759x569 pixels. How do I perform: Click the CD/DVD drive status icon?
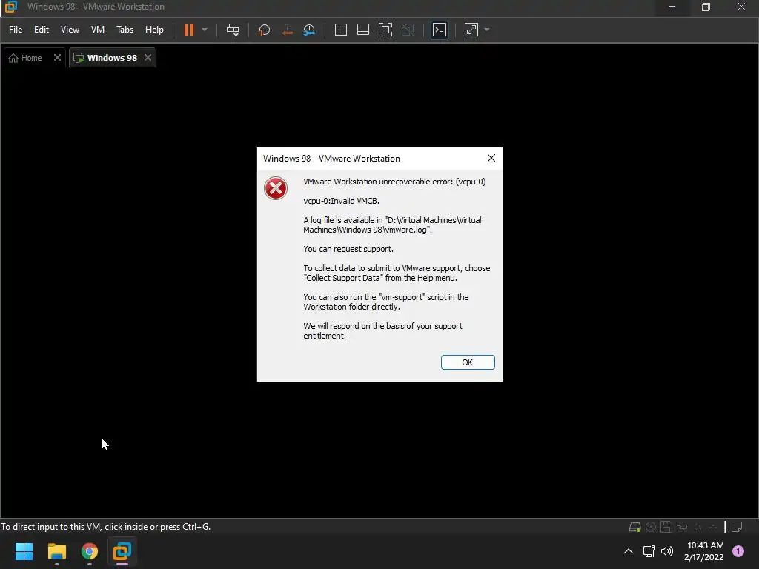[651, 527]
